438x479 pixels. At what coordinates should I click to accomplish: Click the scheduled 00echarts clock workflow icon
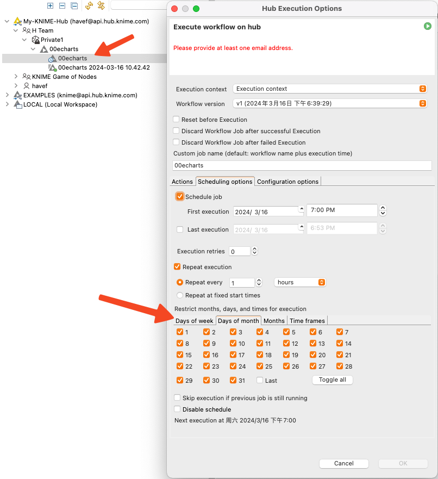pyautogui.click(x=53, y=58)
